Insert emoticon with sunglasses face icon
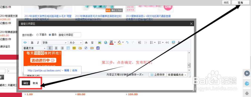251x97 pixels. pyautogui.click(x=74, y=48)
